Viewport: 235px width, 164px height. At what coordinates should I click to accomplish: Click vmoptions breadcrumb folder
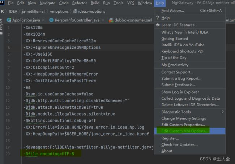[x=59, y=12]
